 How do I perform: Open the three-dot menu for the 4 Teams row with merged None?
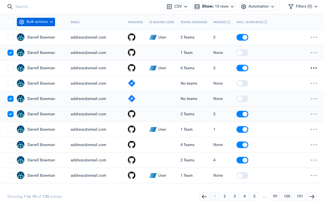coord(314,145)
